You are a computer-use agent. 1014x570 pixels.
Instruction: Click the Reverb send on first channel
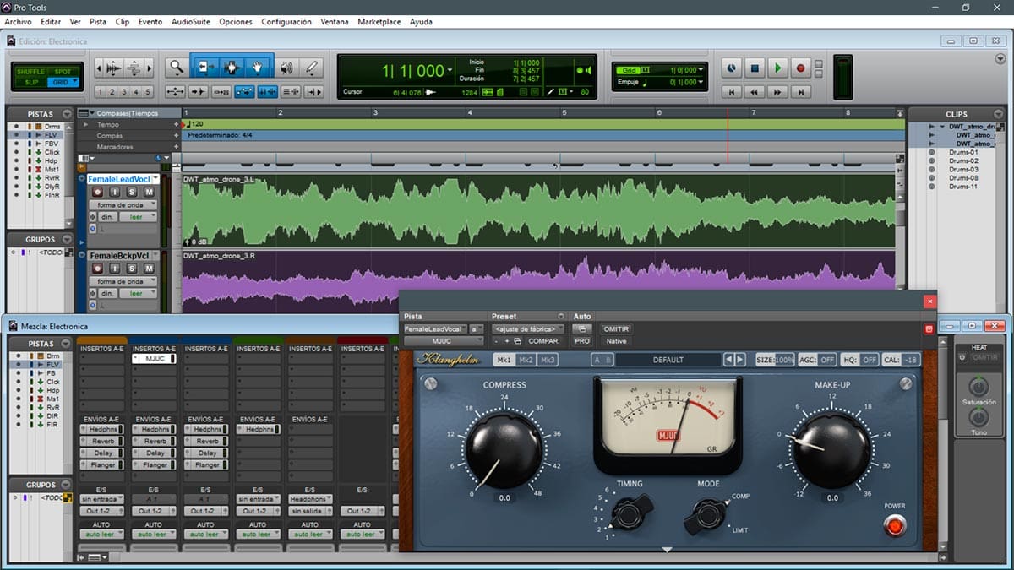tap(102, 441)
